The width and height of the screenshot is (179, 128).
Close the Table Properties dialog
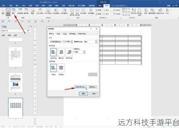click(x=96, y=29)
